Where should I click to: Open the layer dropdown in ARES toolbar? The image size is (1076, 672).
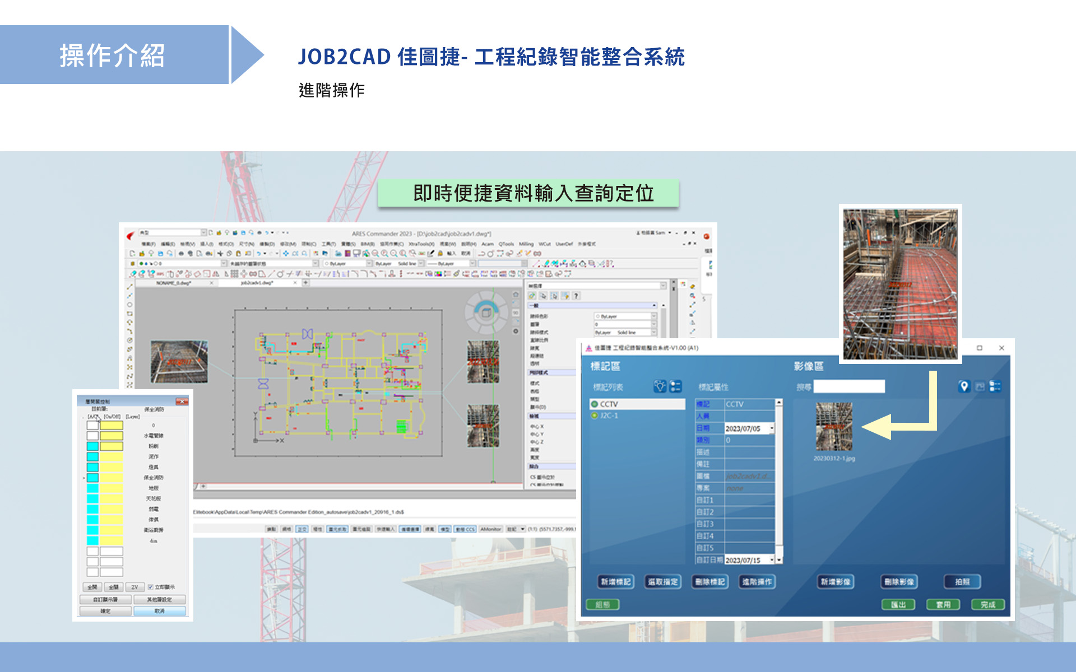224,263
